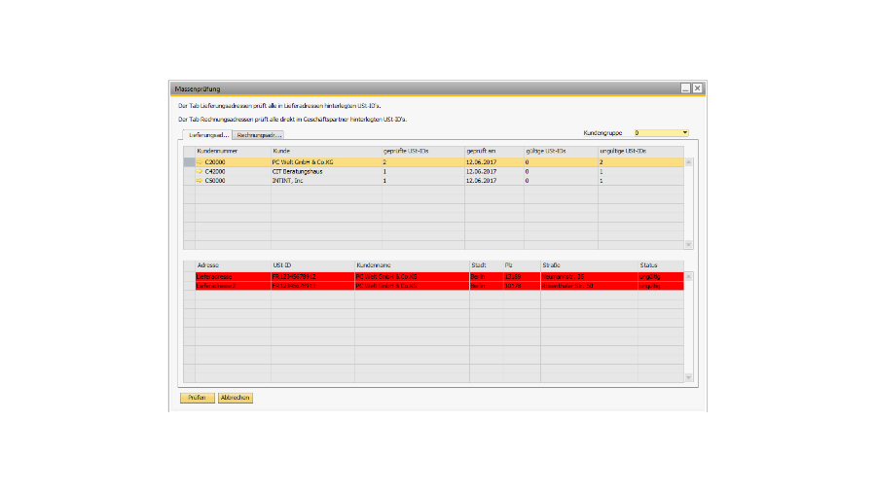
Task: Click the yellow arrow beside C50000
Action: point(200,181)
